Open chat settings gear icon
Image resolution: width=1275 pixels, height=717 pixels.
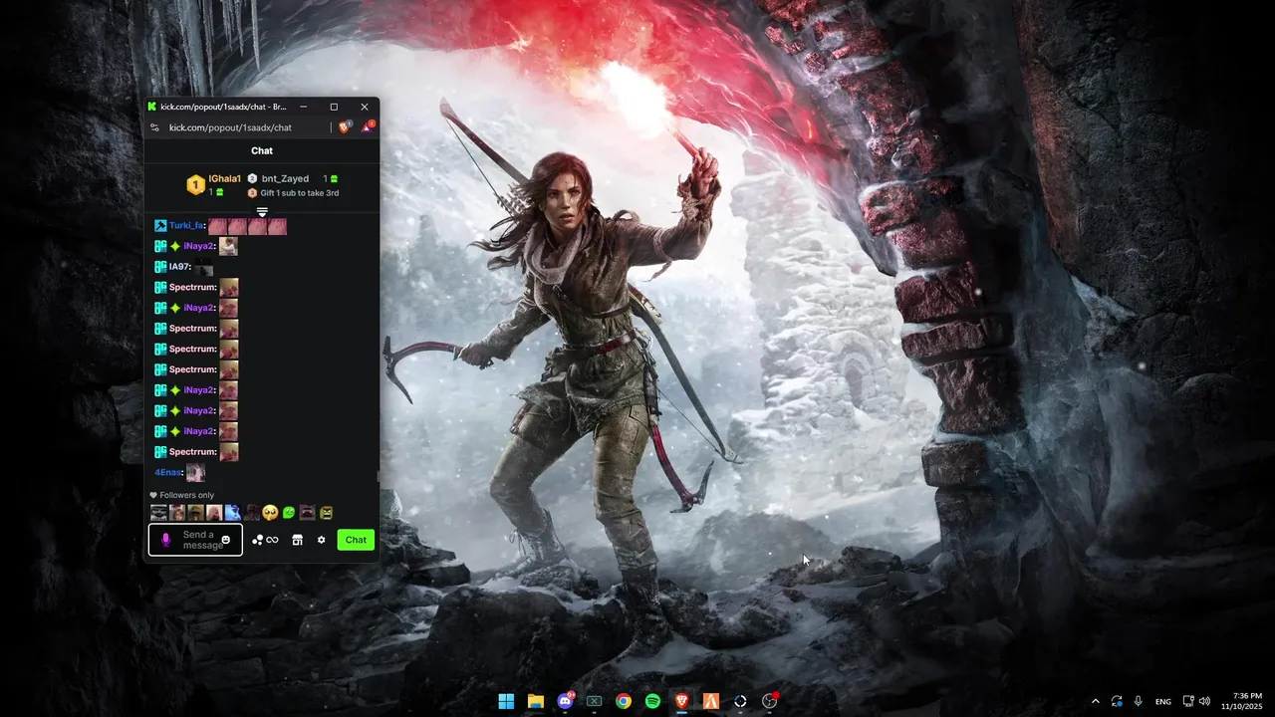[x=321, y=540]
